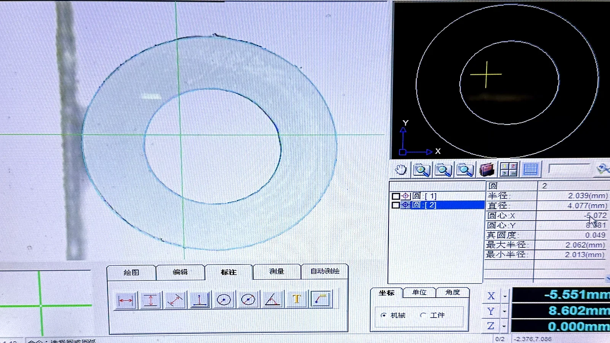Click the 最小半径 value 2.013(mm)
The height and width of the screenshot is (343, 610).
[584, 254]
